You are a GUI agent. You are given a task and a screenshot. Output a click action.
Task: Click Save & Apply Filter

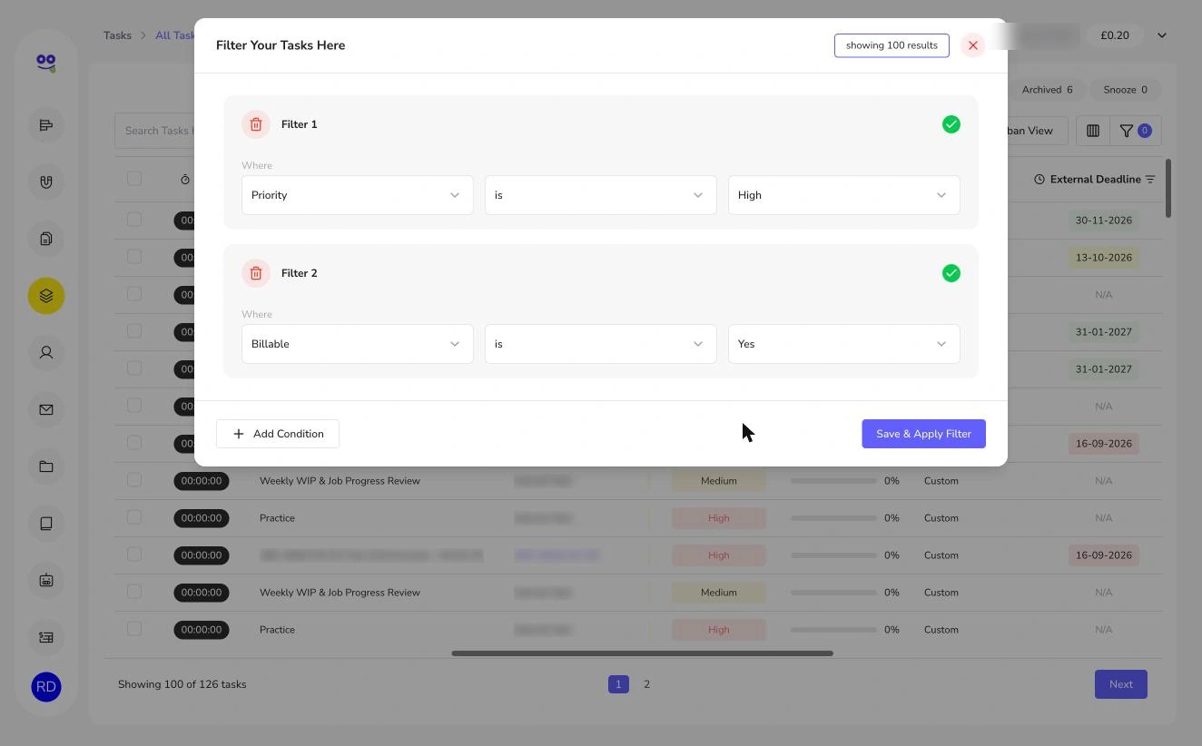[x=923, y=434]
